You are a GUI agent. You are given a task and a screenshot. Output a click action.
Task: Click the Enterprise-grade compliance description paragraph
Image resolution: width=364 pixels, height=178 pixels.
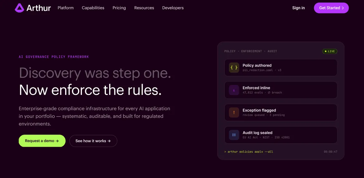coord(94,116)
